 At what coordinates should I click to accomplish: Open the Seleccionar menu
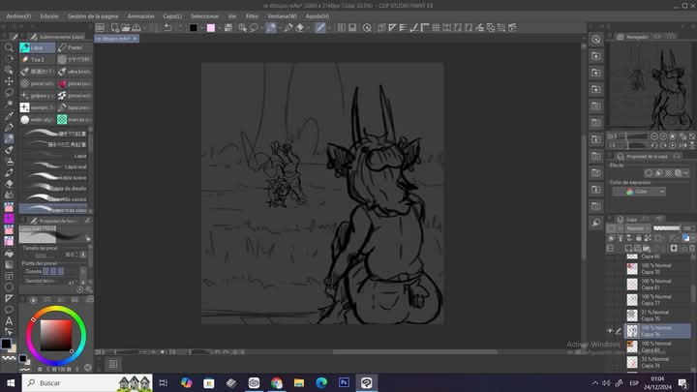[204, 16]
